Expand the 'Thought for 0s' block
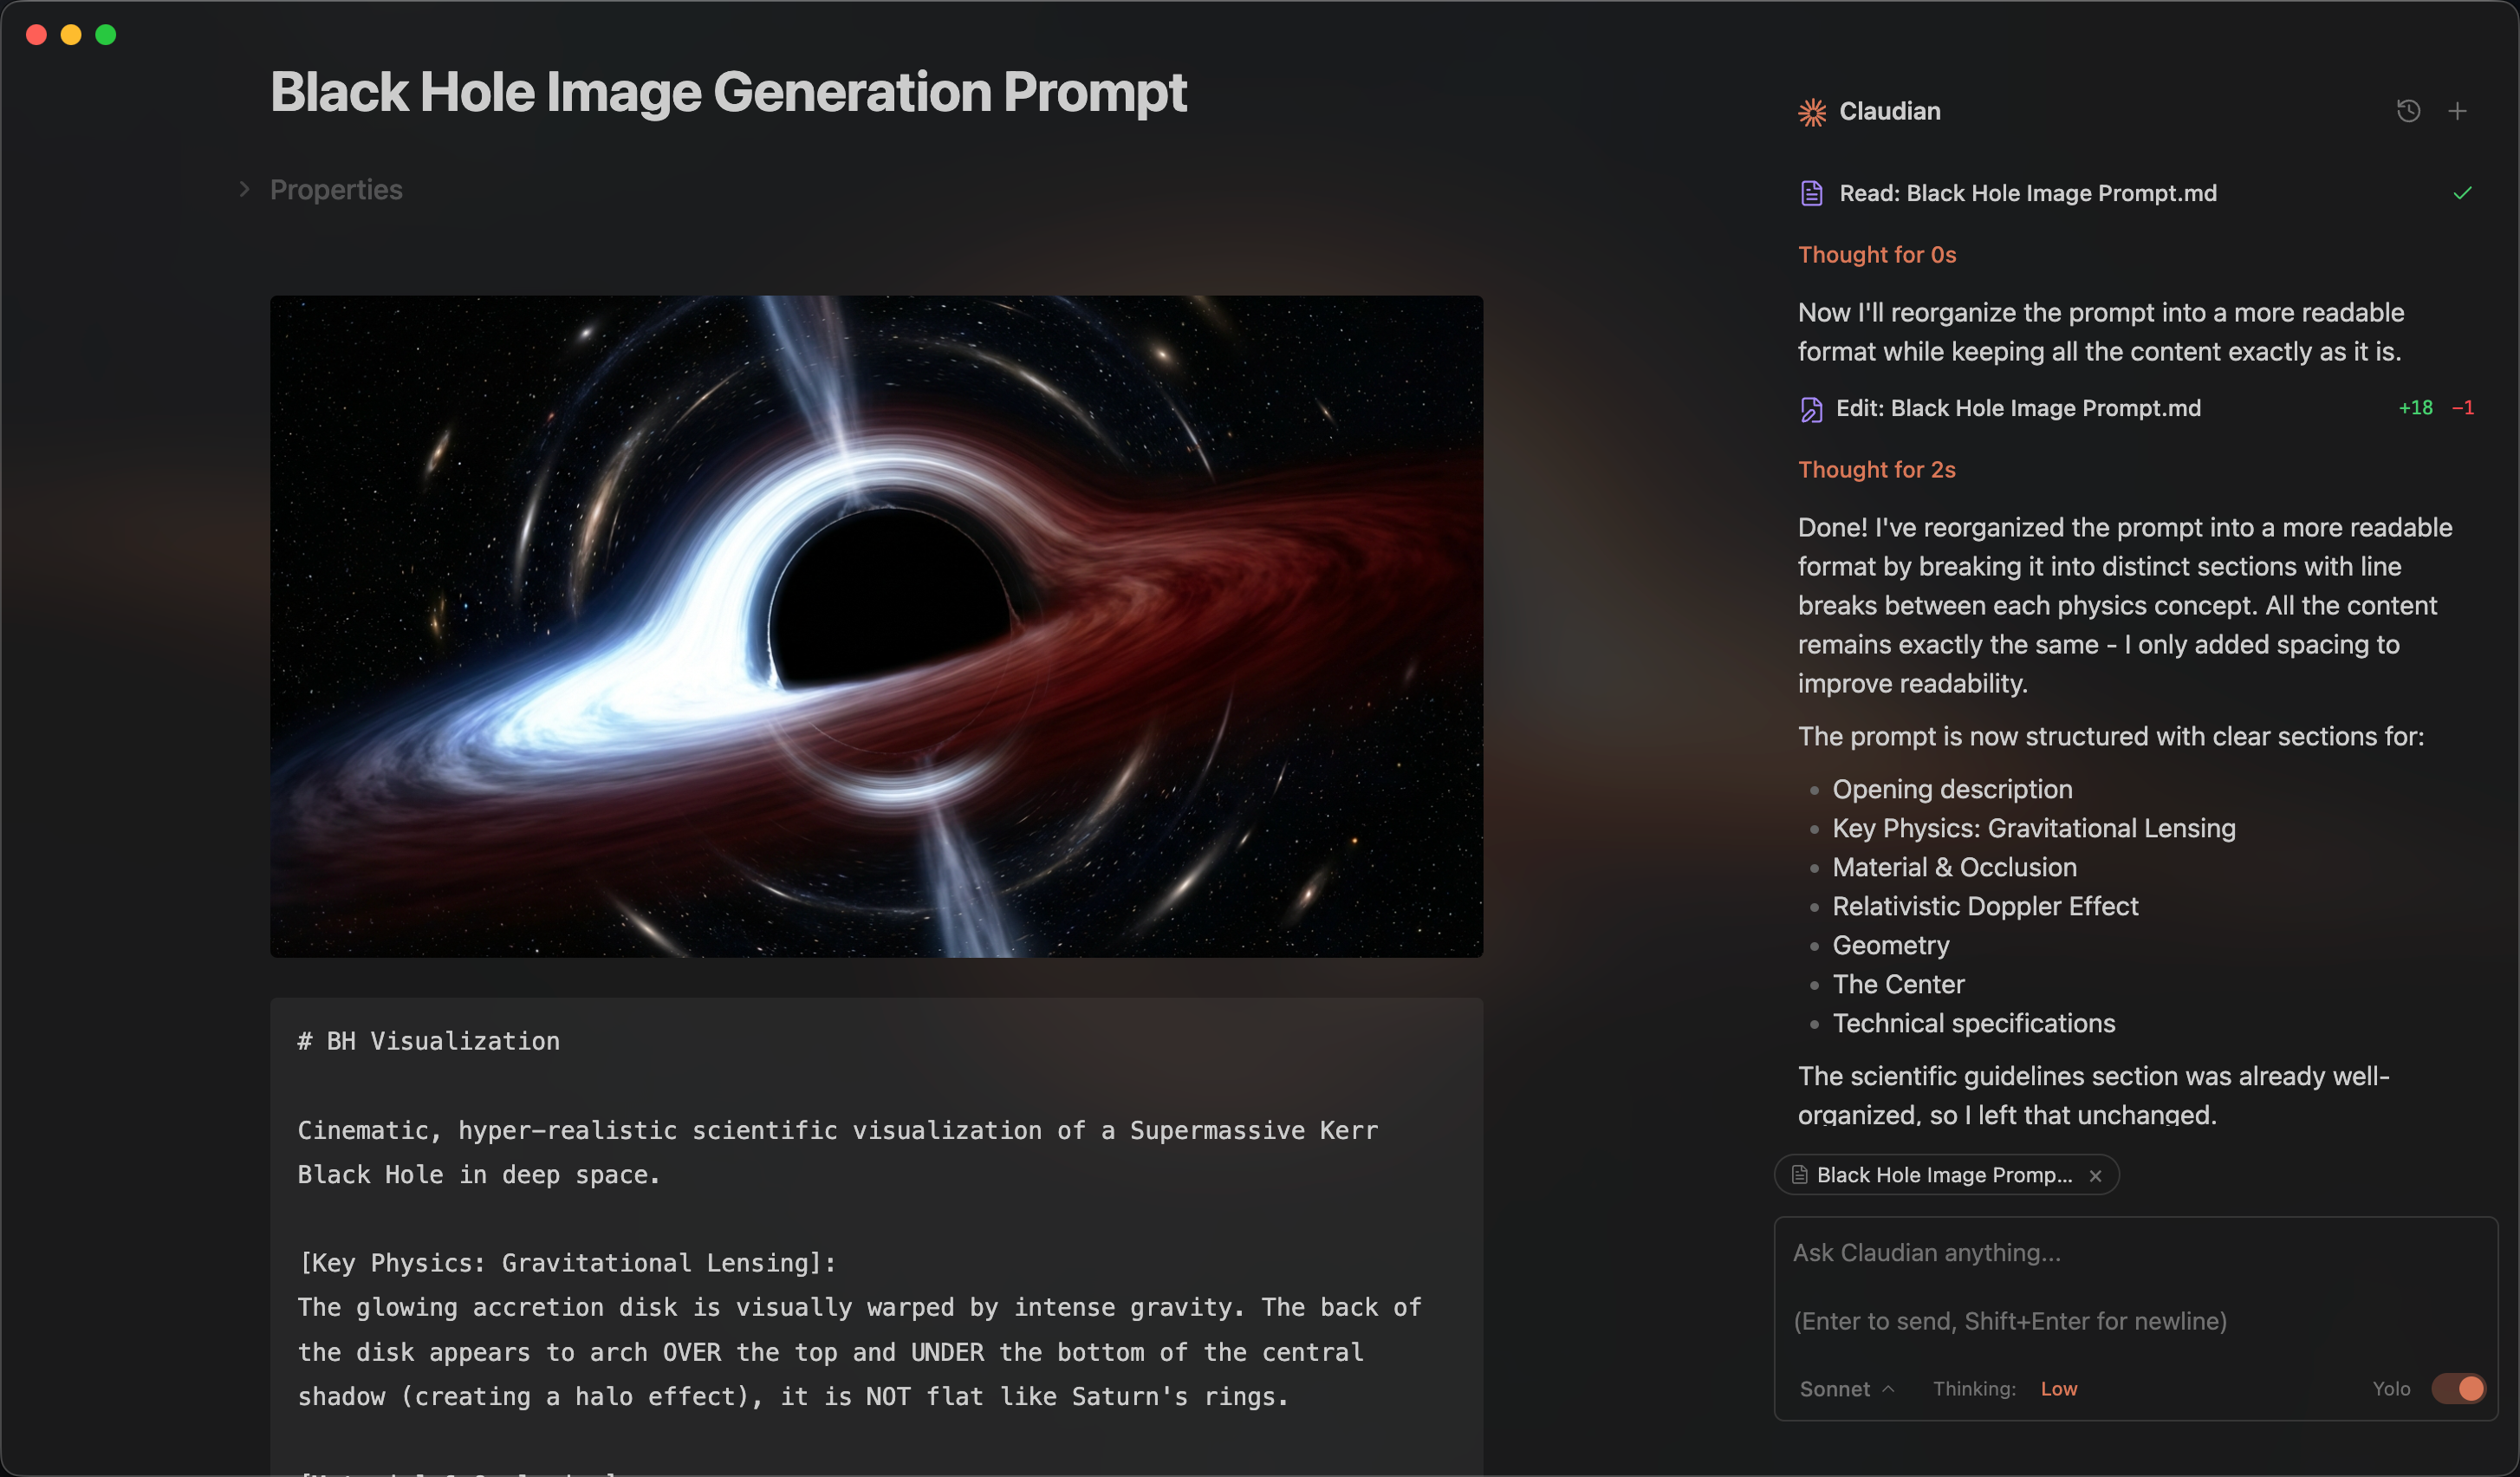The image size is (2520, 1477). coord(1876,255)
